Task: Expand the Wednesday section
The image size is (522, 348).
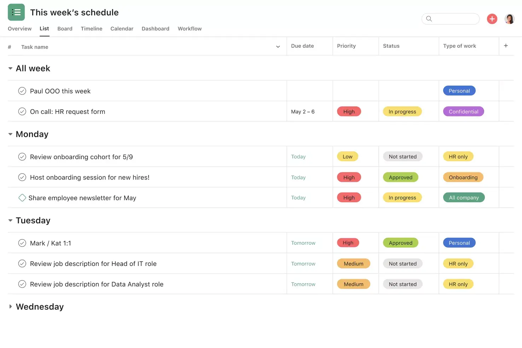Action: [10, 307]
